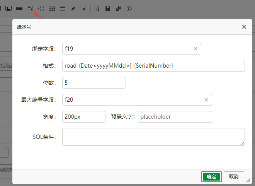Viewport: 255px width, 186px height.
Task: Close the 流水号 dialog with X
Action: [x=244, y=27]
